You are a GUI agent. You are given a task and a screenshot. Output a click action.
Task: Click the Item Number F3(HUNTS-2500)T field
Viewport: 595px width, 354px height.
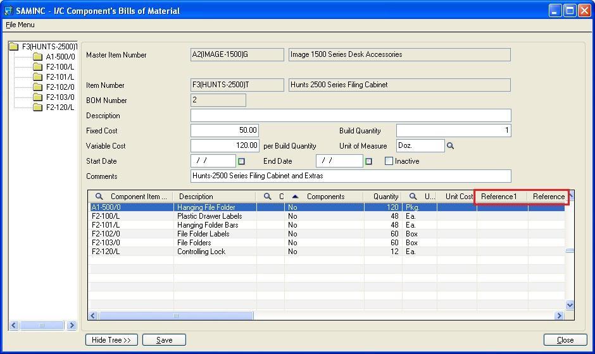point(237,85)
